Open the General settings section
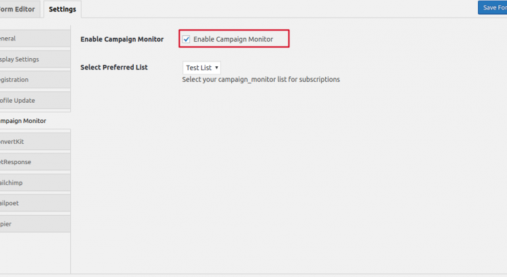507x277 pixels. [35, 39]
